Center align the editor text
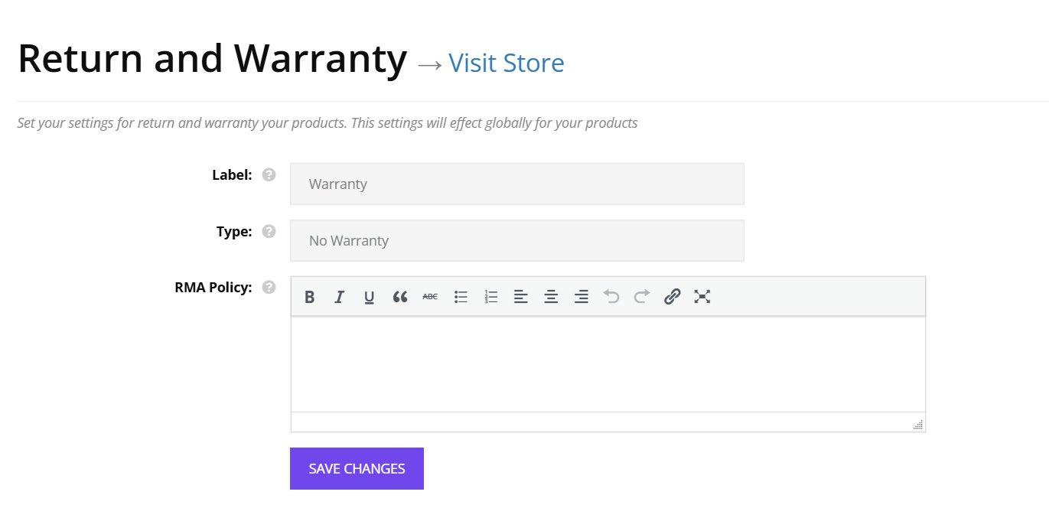The width and height of the screenshot is (1049, 508). point(551,297)
